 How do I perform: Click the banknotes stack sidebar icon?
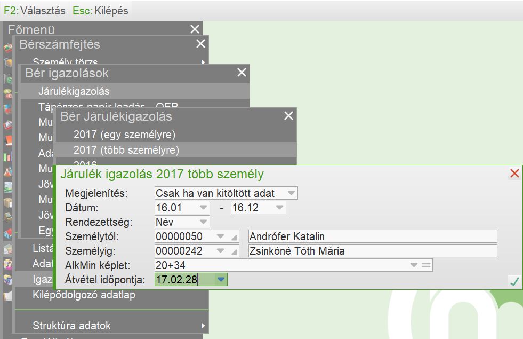(7, 78)
